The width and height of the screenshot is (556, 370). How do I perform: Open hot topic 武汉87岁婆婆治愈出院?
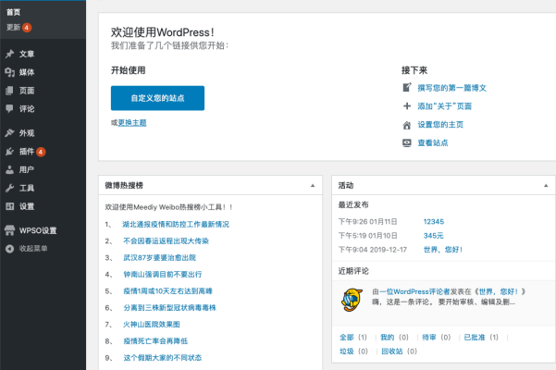(159, 258)
